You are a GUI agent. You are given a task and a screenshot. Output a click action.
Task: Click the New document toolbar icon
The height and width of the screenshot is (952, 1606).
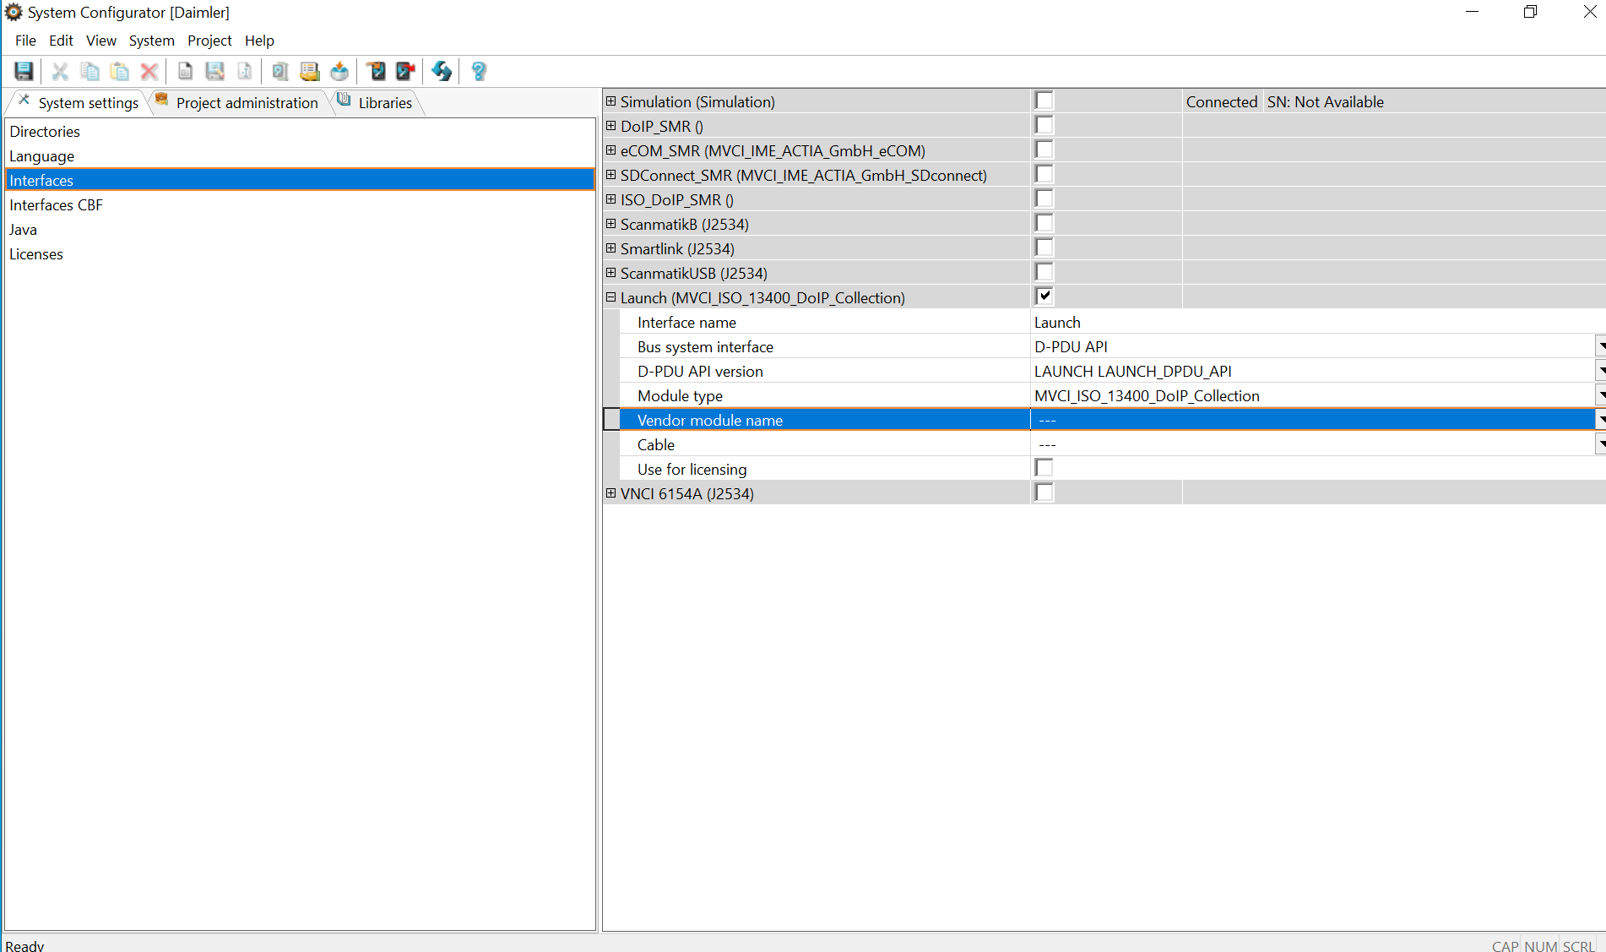click(x=185, y=71)
